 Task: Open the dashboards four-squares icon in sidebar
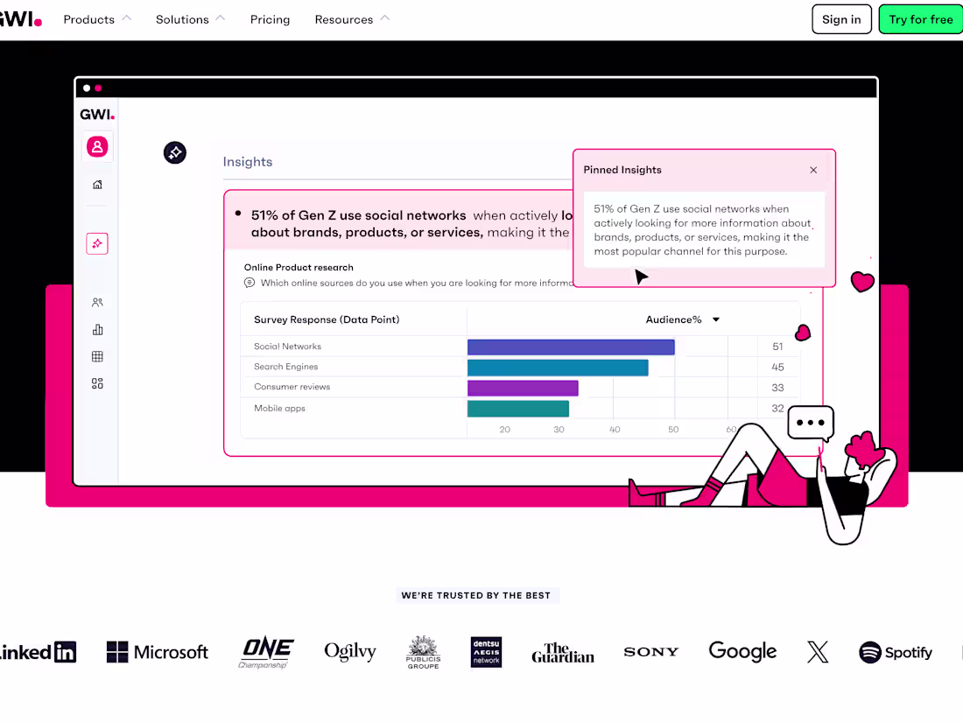coord(96,383)
